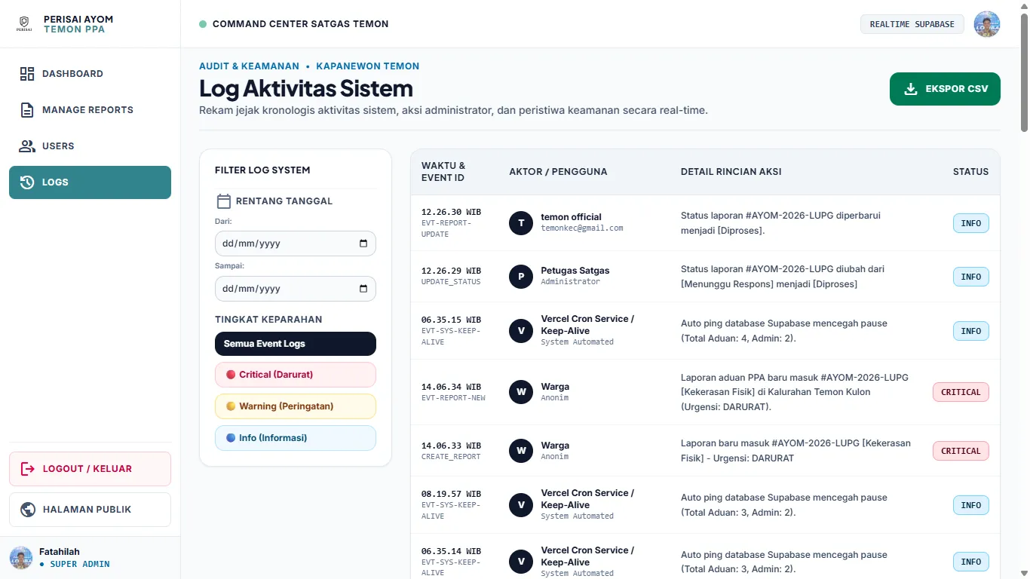Viewport: 1030px width, 579px height.
Task: Click the logout arrow icon
Action: pyautogui.click(x=28, y=469)
